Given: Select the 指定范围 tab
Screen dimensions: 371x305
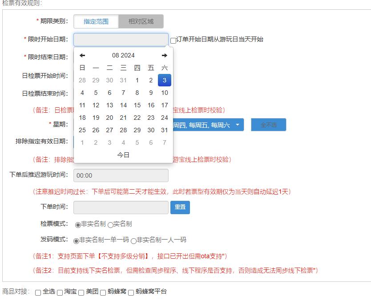Looking at the screenshot, I should [96, 21].
